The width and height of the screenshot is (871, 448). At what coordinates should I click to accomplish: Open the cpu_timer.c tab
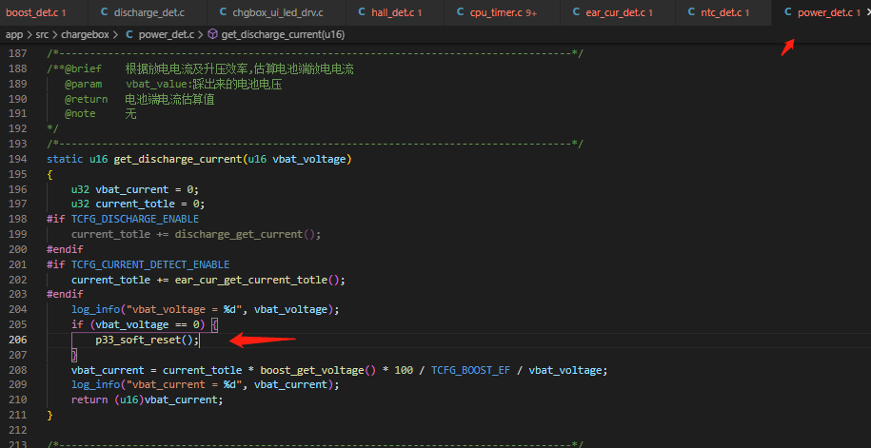(x=502, y=12)
